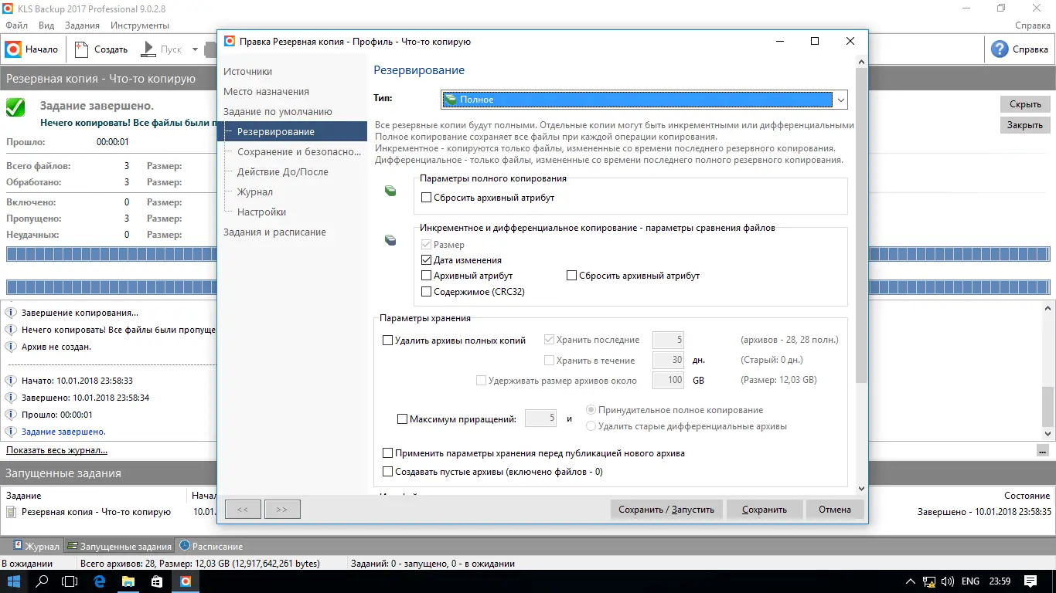Click the log panel scrollbar down arrow
This screenshot has height=593, width=1056.
coord(1048,434)
